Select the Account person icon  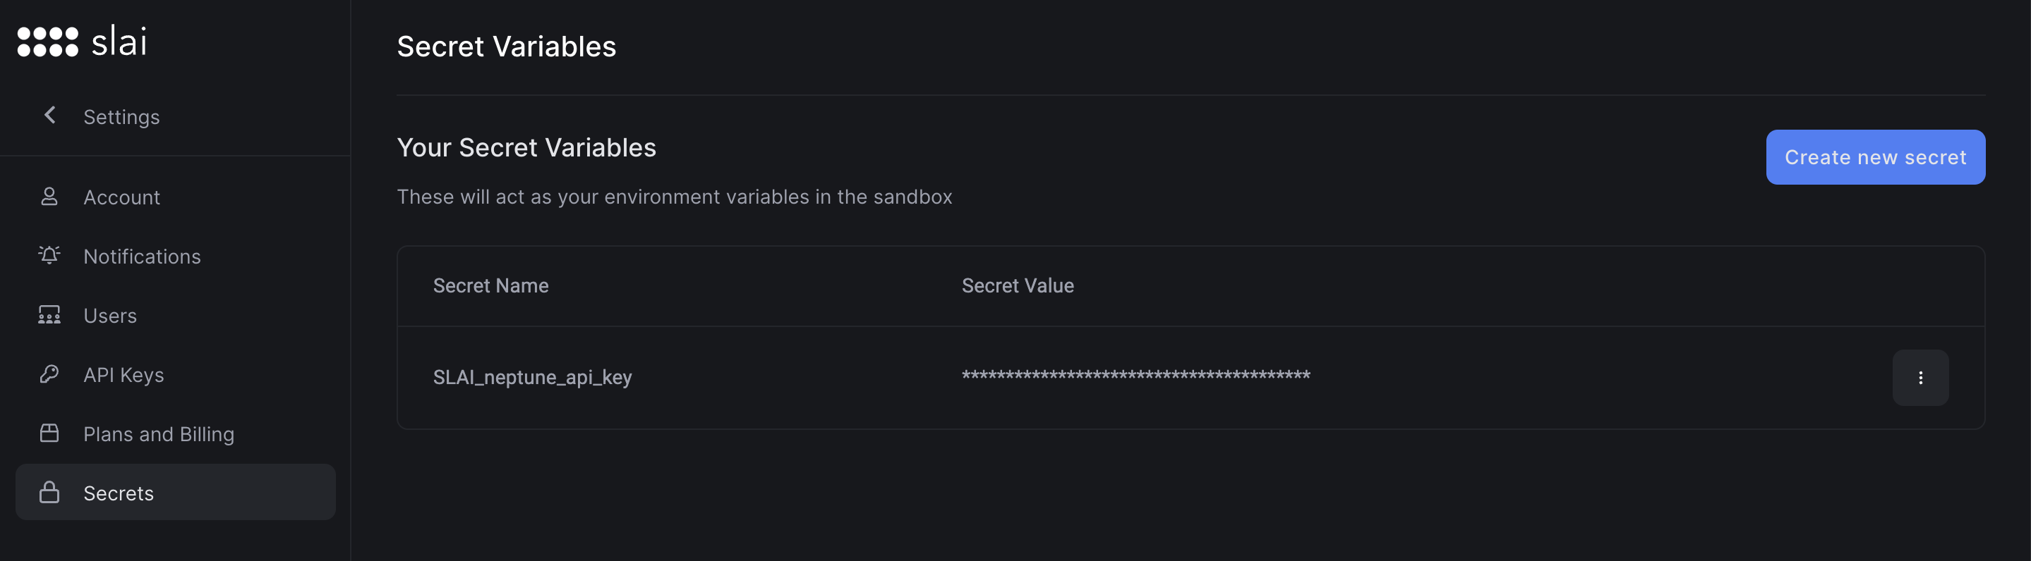click(x=49, y=196)
